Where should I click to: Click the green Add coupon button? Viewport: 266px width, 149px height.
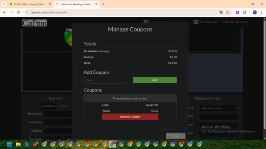tap(155, 80)
